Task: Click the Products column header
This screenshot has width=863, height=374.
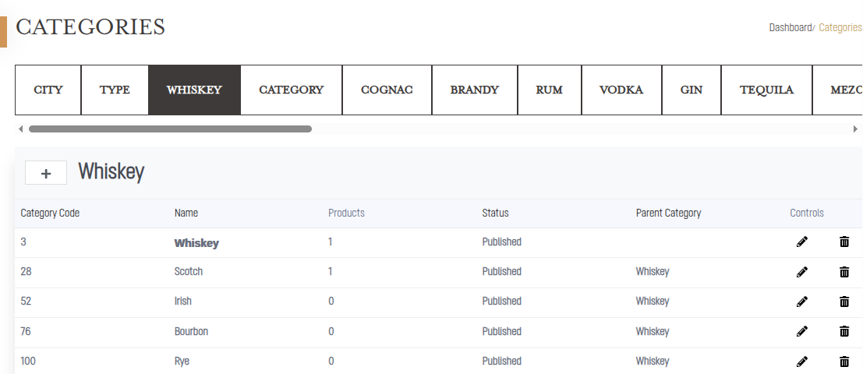Action: coord(346,213)
